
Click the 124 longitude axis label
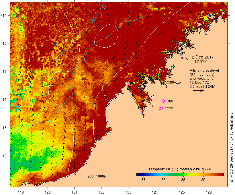pos(155,192)
